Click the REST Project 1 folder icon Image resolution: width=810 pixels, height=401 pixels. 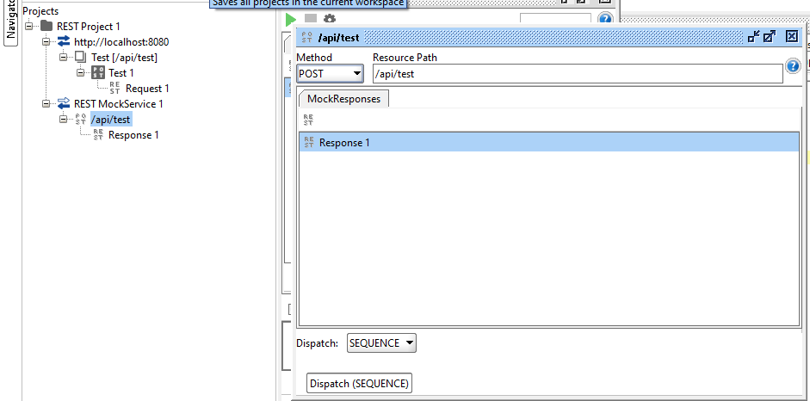pos(46,27)
